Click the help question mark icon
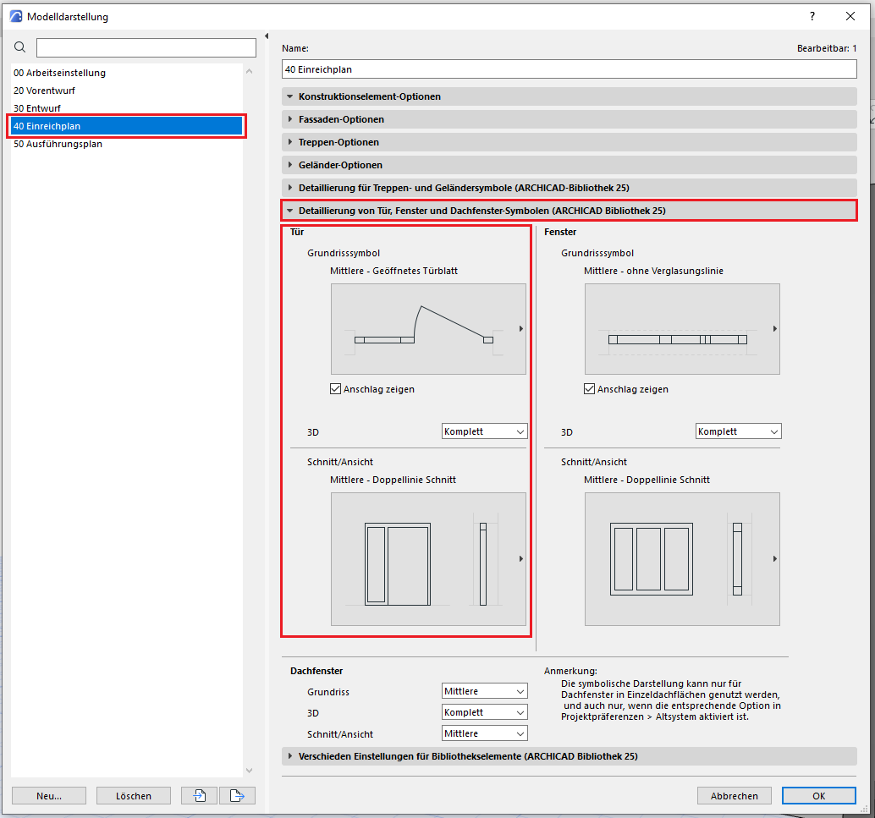 tap(812, 16)
